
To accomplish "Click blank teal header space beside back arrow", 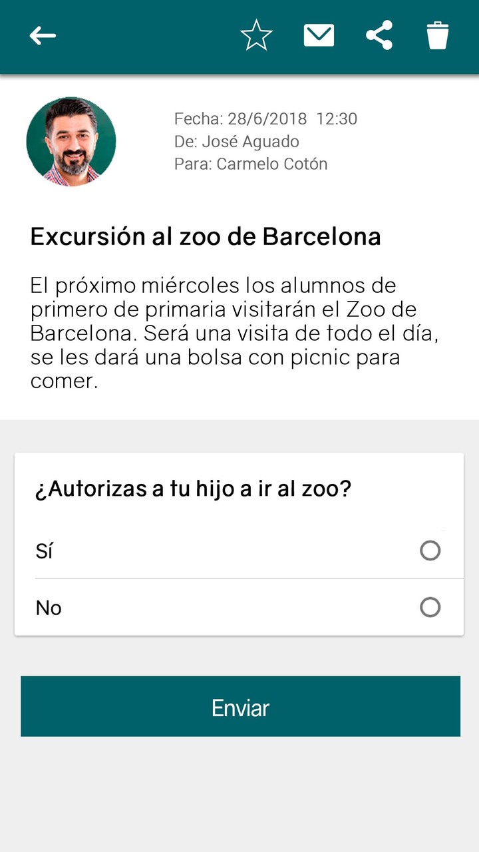I will pos(146,36).
